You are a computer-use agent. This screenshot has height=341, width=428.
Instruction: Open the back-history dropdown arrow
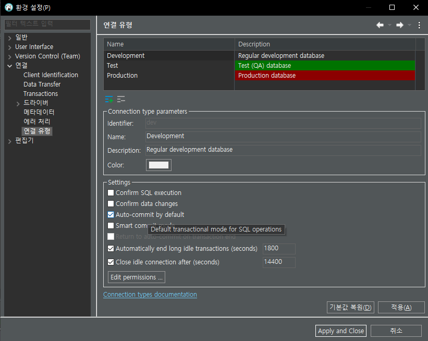pos(389,25)
